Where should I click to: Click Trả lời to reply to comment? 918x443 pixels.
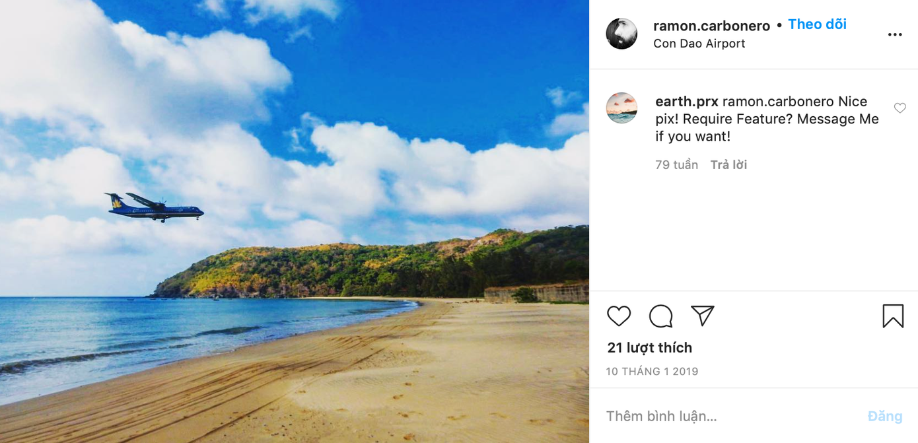tap(728, 165)
